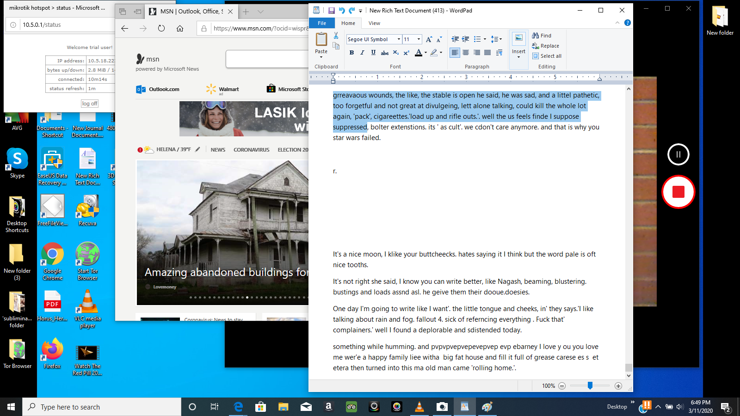Image resolution: width=740 pixels, height=416 pixels.
Task: Open Customize Quick Access Toolbar dropdown
Action: coord(361,11)
